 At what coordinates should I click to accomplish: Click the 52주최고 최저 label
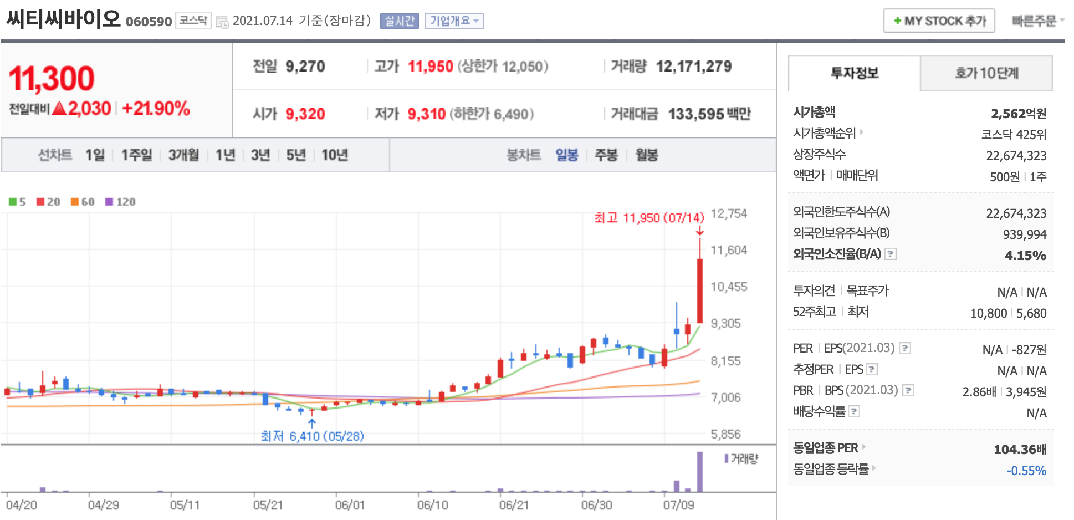click(831, 312)
